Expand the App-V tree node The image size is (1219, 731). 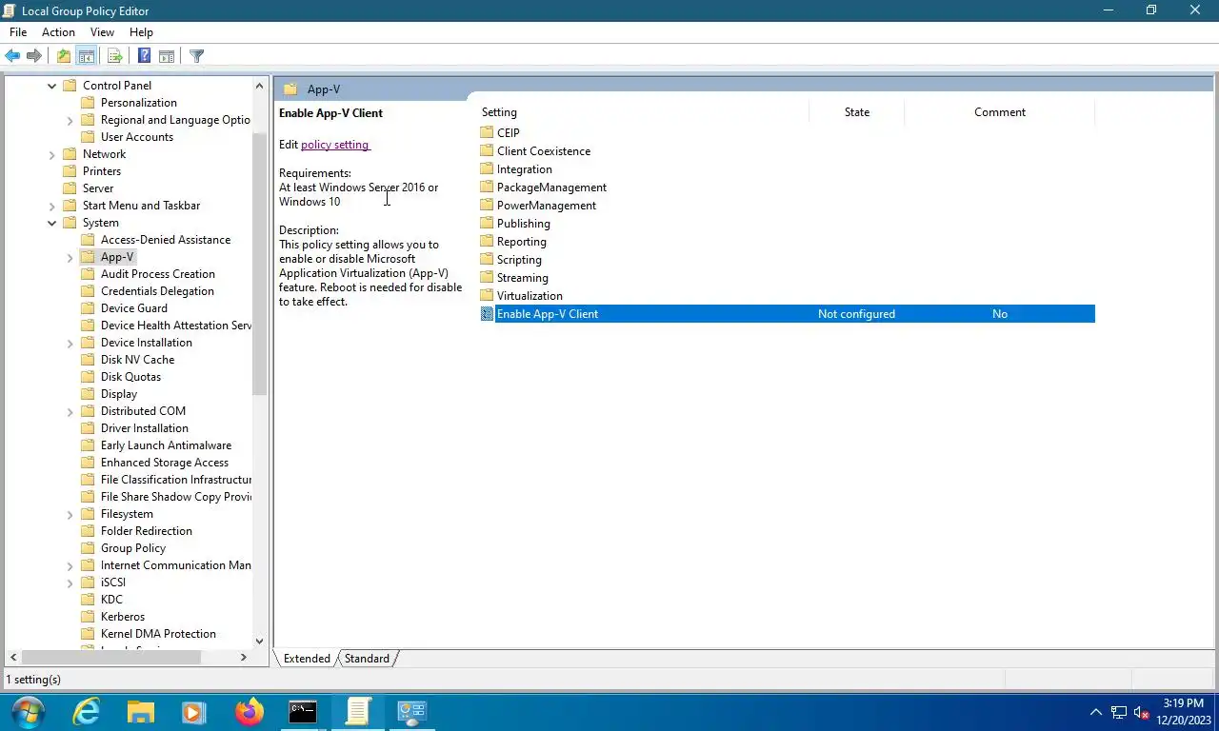click(70, 257)
